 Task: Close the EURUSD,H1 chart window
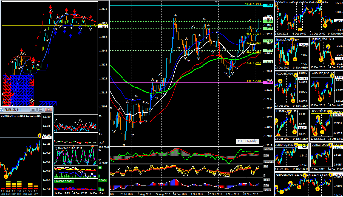49,110
